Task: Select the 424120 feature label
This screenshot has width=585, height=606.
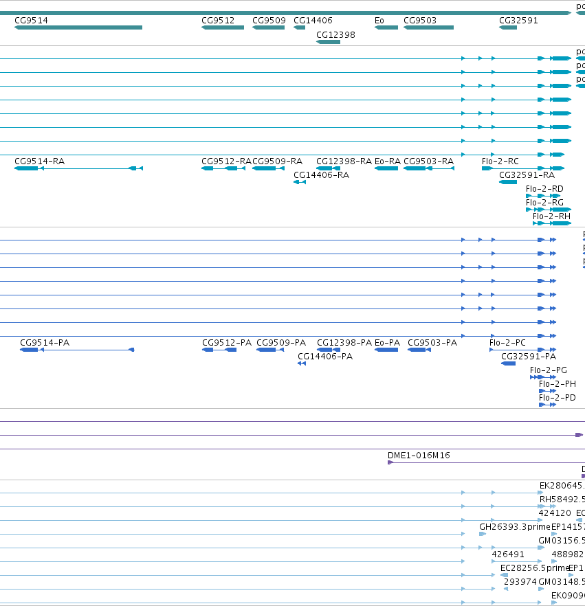Action: [x=555, y=513]
